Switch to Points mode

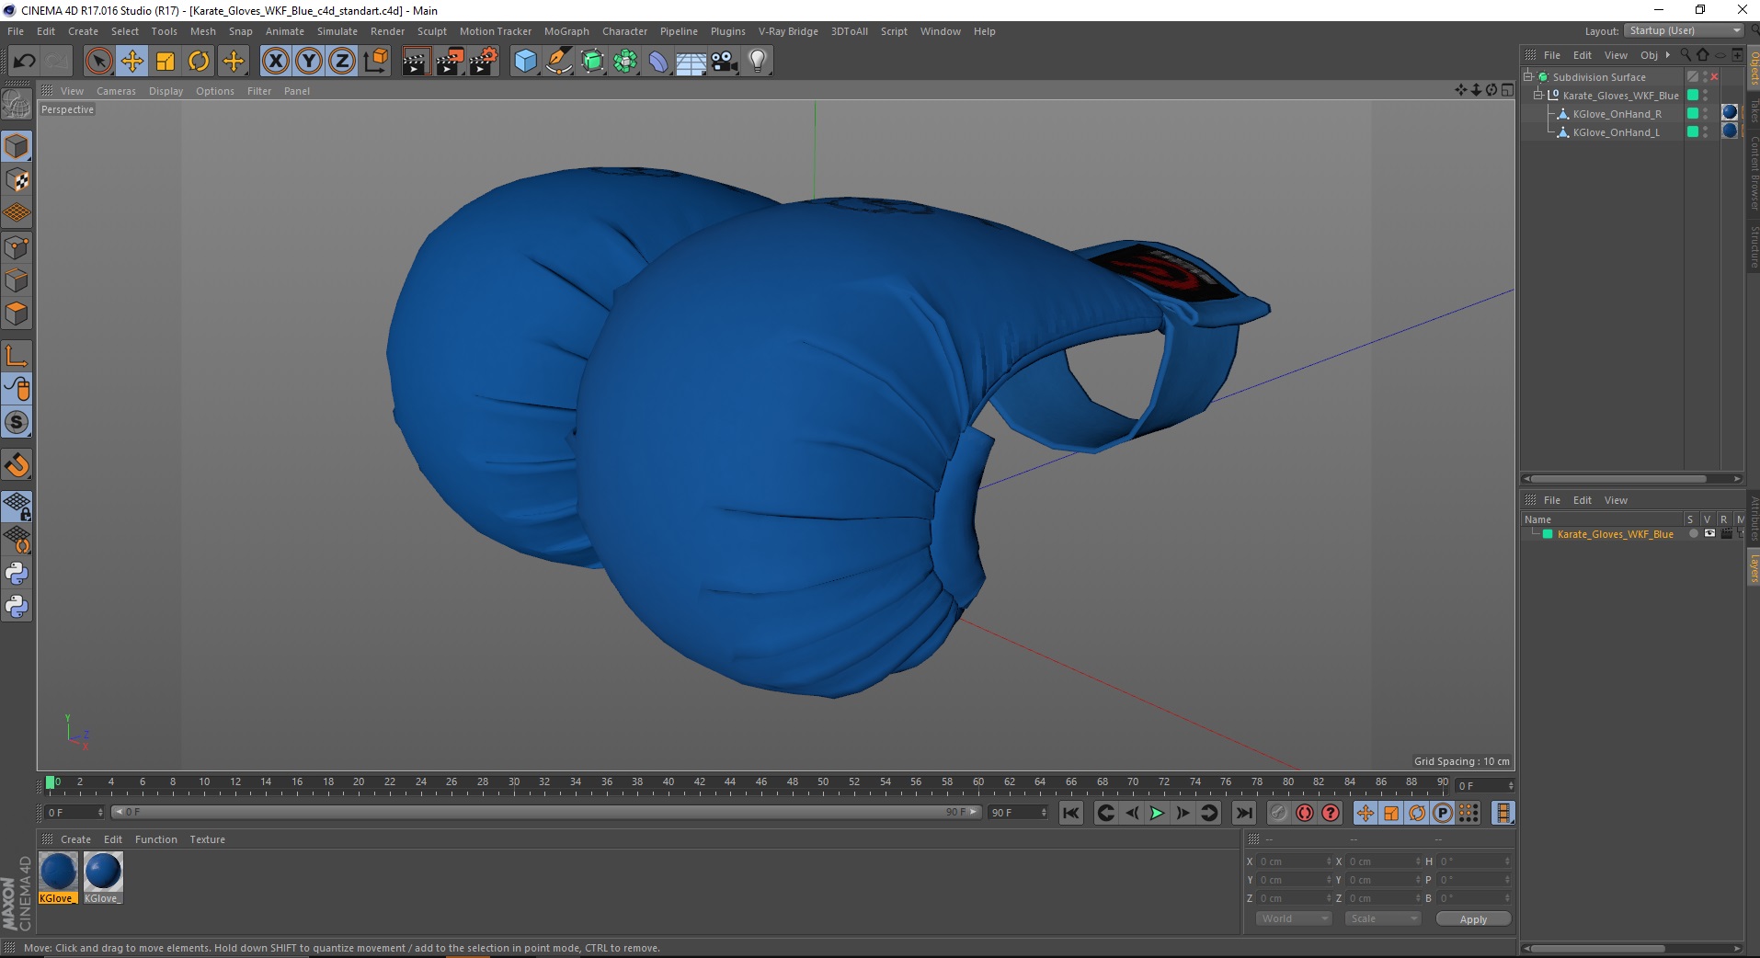click(17, 247)
